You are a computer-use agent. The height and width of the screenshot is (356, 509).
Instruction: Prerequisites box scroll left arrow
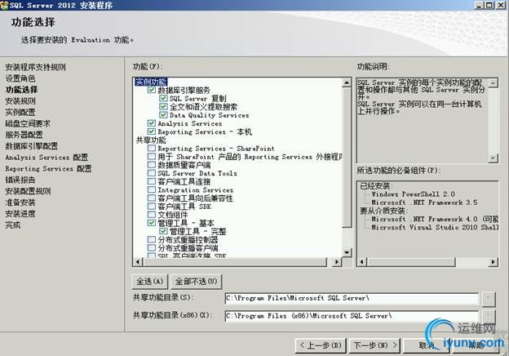coord(362,262)
